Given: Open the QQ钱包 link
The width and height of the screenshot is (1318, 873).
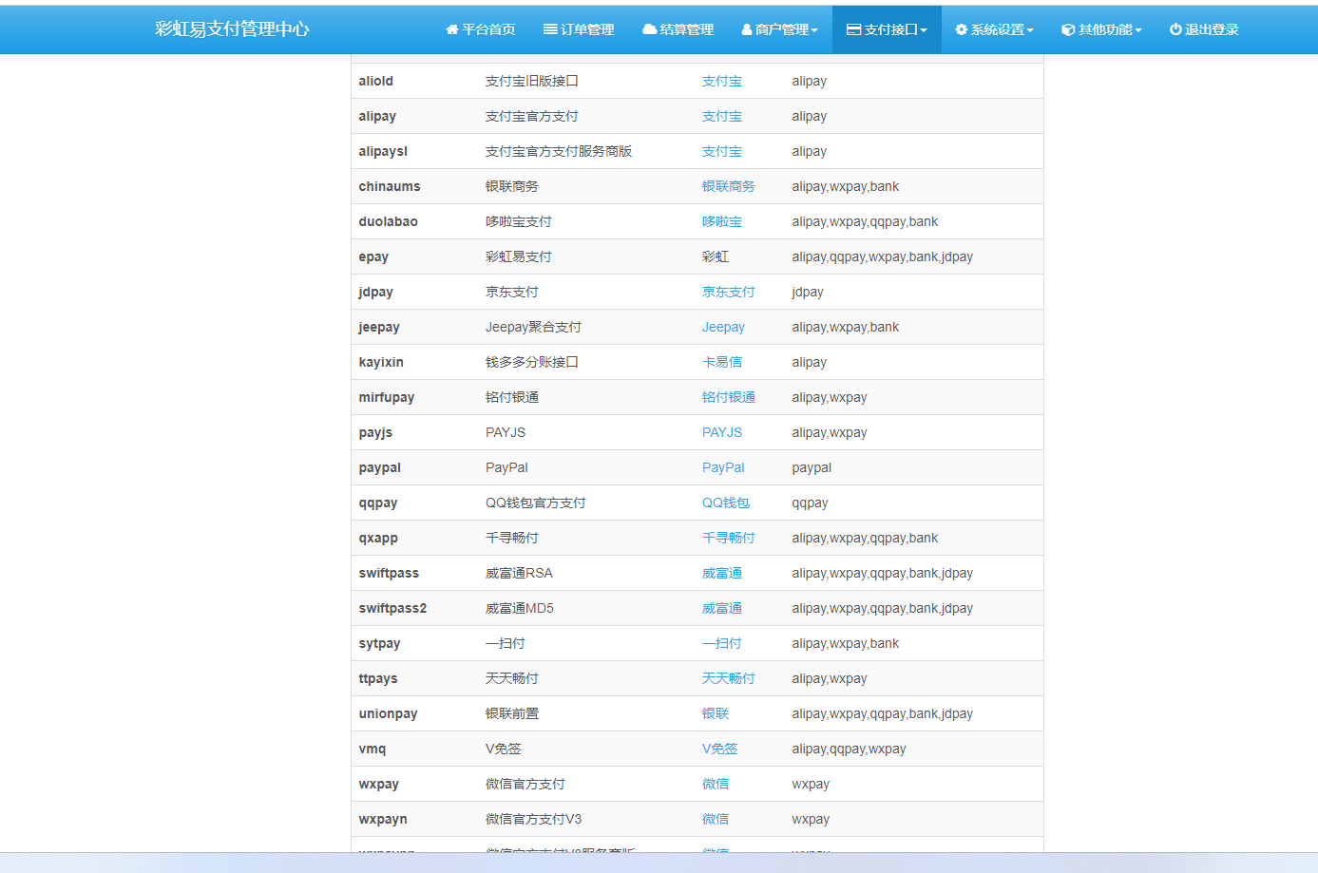Looking at the screenshot, I should [726, 503].
